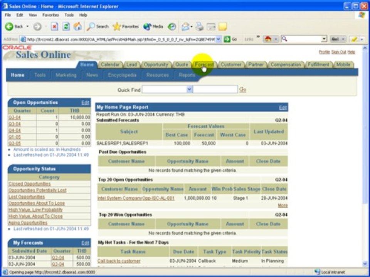This screenshot has height=277, width=370.
Task: Open Q3-04 quarter in Open Opportunities
Action: [x=15, y=124]
